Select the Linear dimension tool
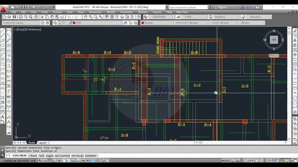Viewport: 298px width, 167px height. coord(9,31)
